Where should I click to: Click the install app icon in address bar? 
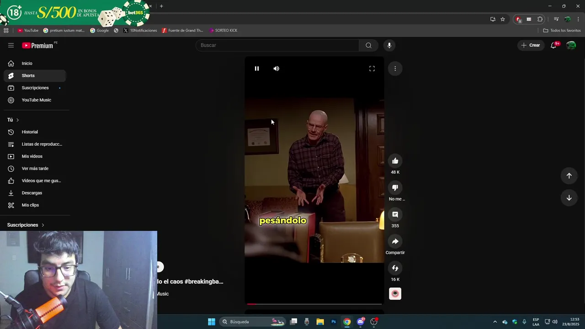pos(493,19)
